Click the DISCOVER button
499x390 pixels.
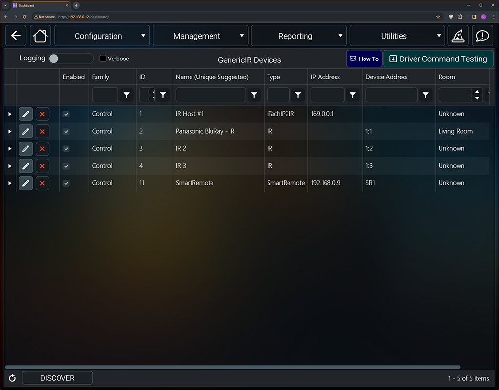click(58, 378)
